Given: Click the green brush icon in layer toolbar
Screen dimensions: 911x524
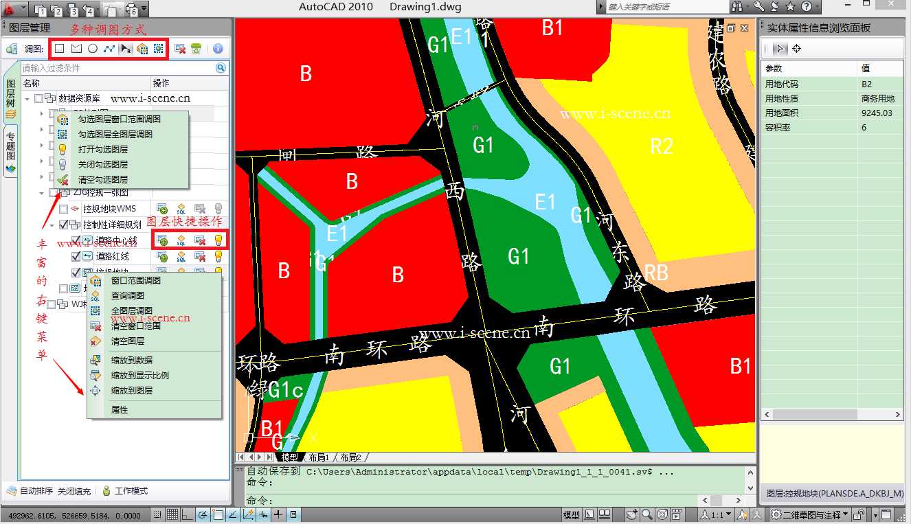Looking at the screenshot, I should [x=196, y=49].
